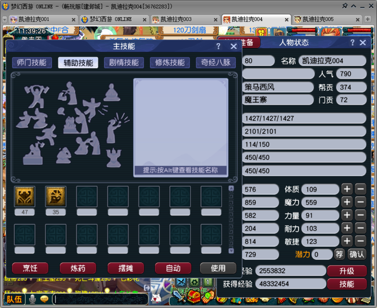The image size is (377, 308).
Task: Select the level 47 auxiliary skill icon
Action: click(25, 196)
